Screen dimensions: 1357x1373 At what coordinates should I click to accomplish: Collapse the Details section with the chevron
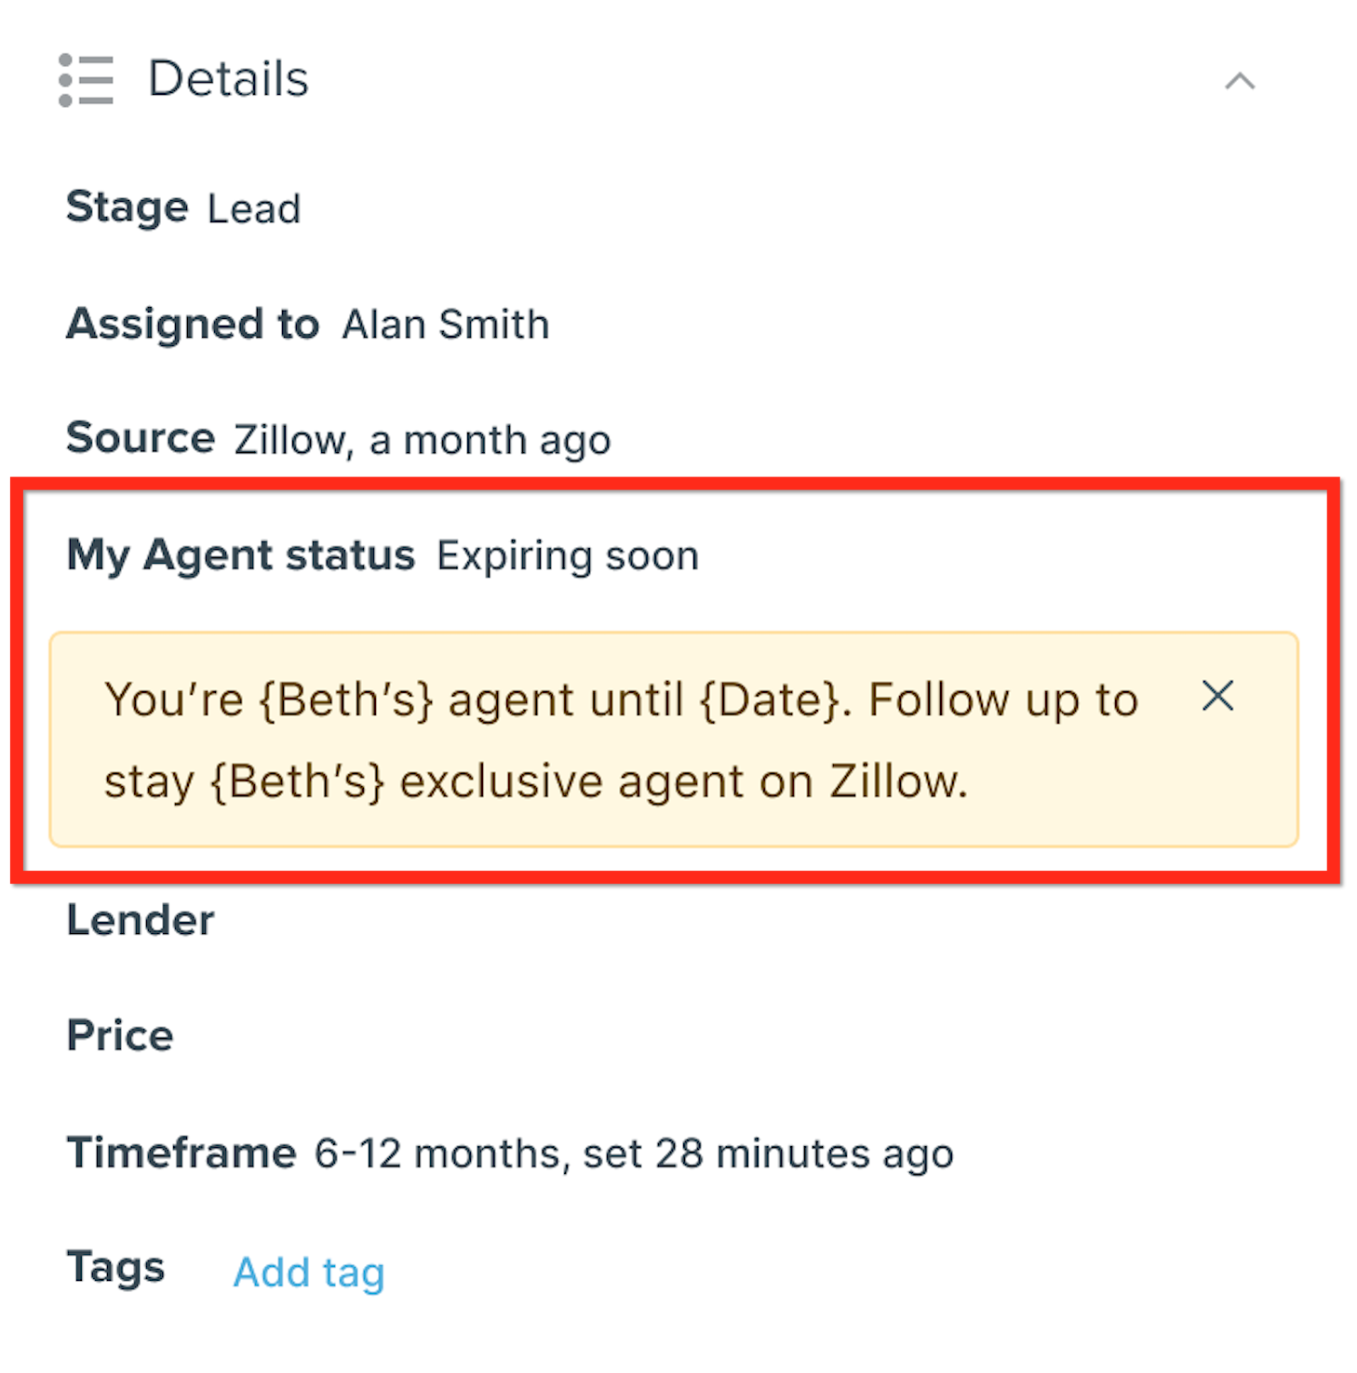[x=1239, y=82]
